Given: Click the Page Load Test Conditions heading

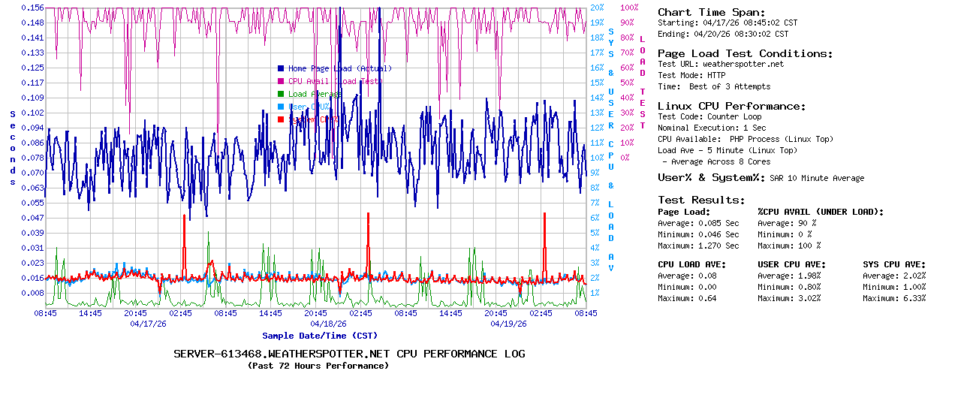Looking at the screenshot, I should point(745,53).
